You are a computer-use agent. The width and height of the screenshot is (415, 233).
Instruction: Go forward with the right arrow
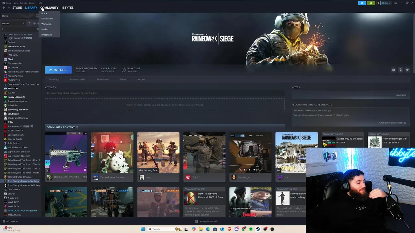pos(9,7)
